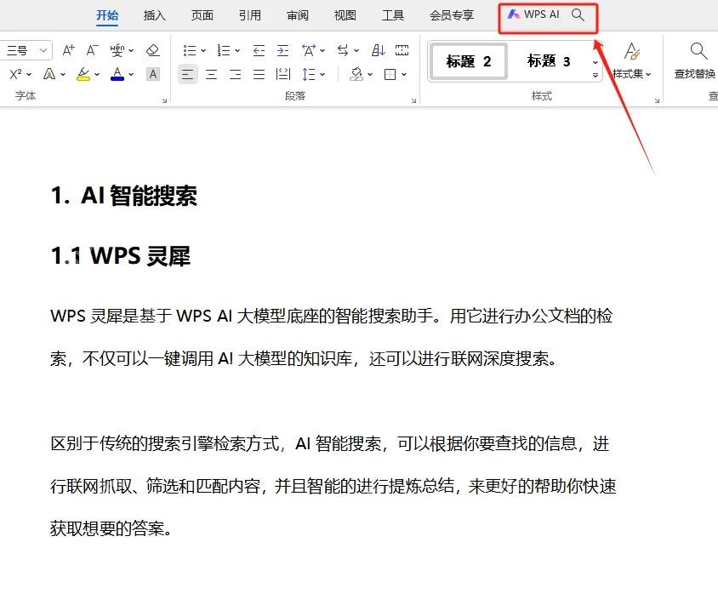718x605 pixels.
Task: Justify the paragraph text
Action: (x=259, y=74)
